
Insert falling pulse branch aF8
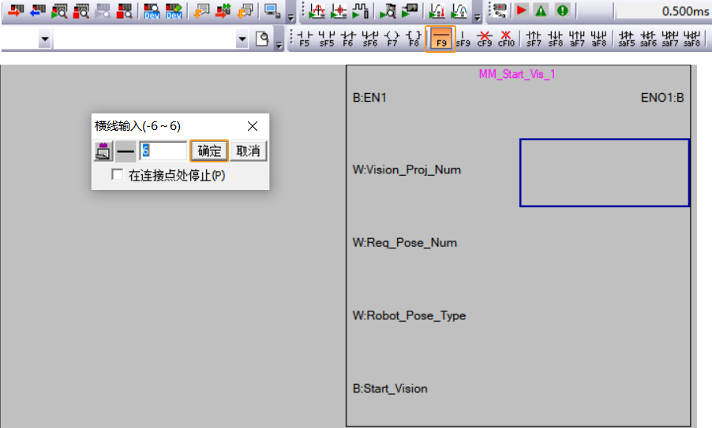coord(599,39)
